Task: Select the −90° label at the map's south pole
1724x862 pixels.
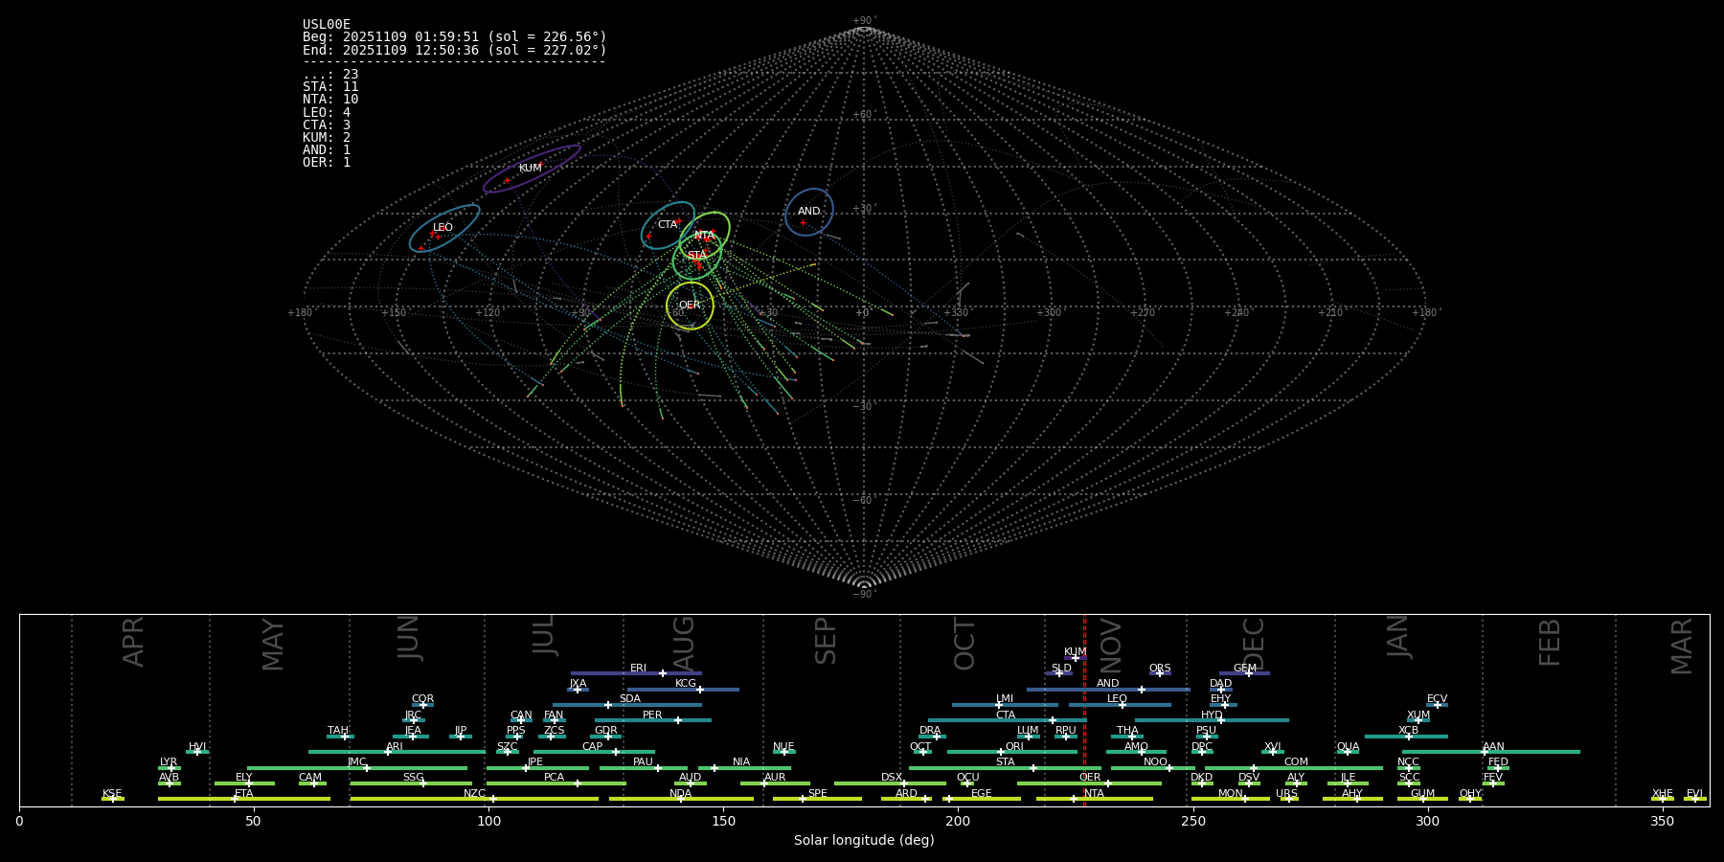Action: point(864,594)
